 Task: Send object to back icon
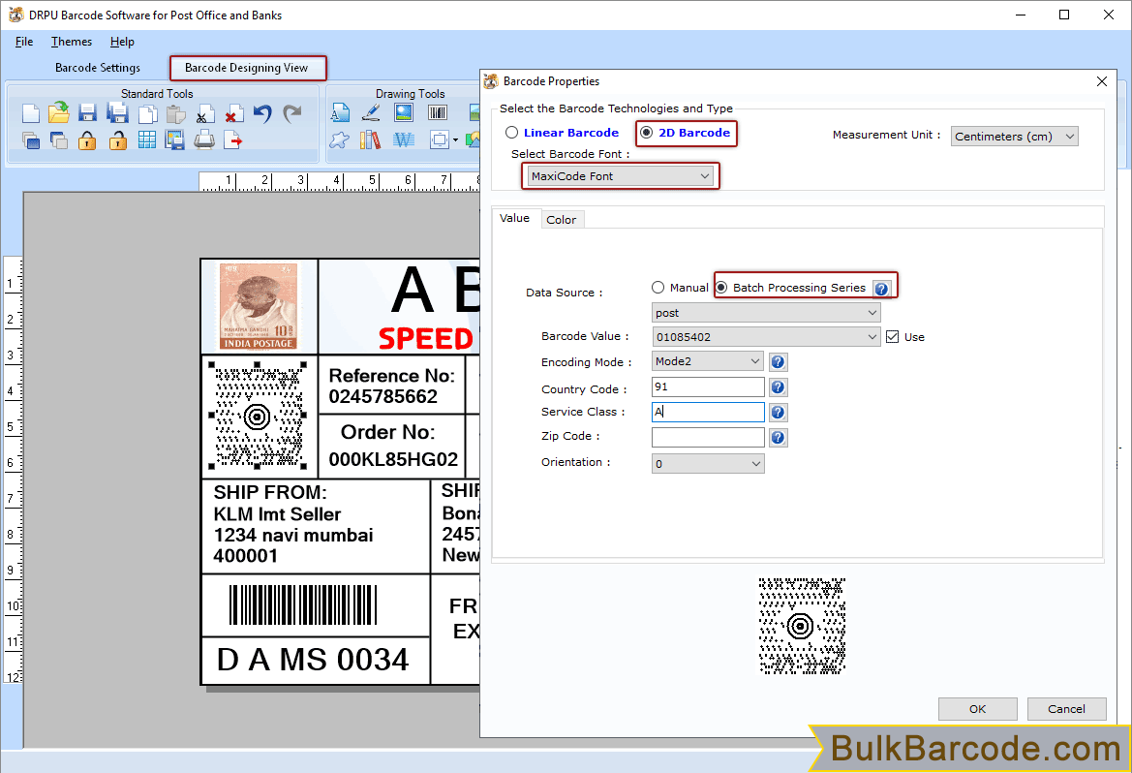[59, 140]
